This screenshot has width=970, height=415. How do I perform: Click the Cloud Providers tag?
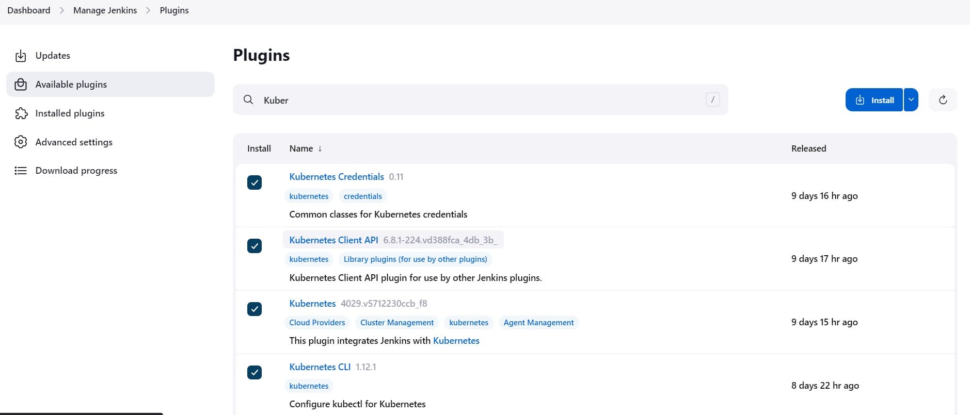(317, 323)
